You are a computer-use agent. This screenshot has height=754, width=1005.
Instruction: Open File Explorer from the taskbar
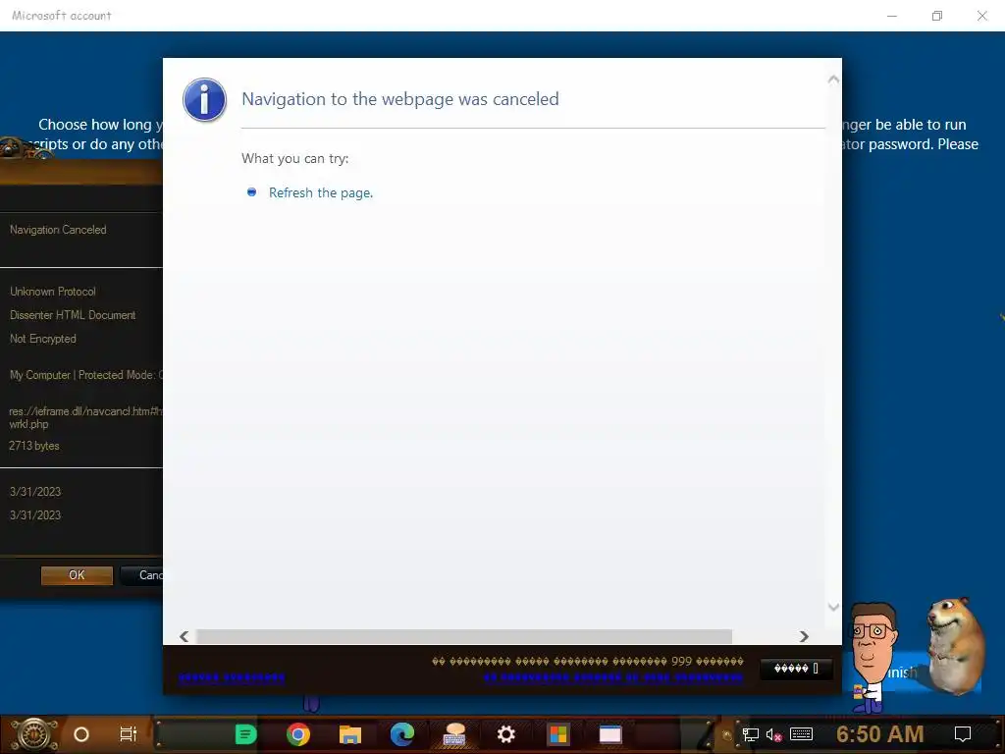350,734
